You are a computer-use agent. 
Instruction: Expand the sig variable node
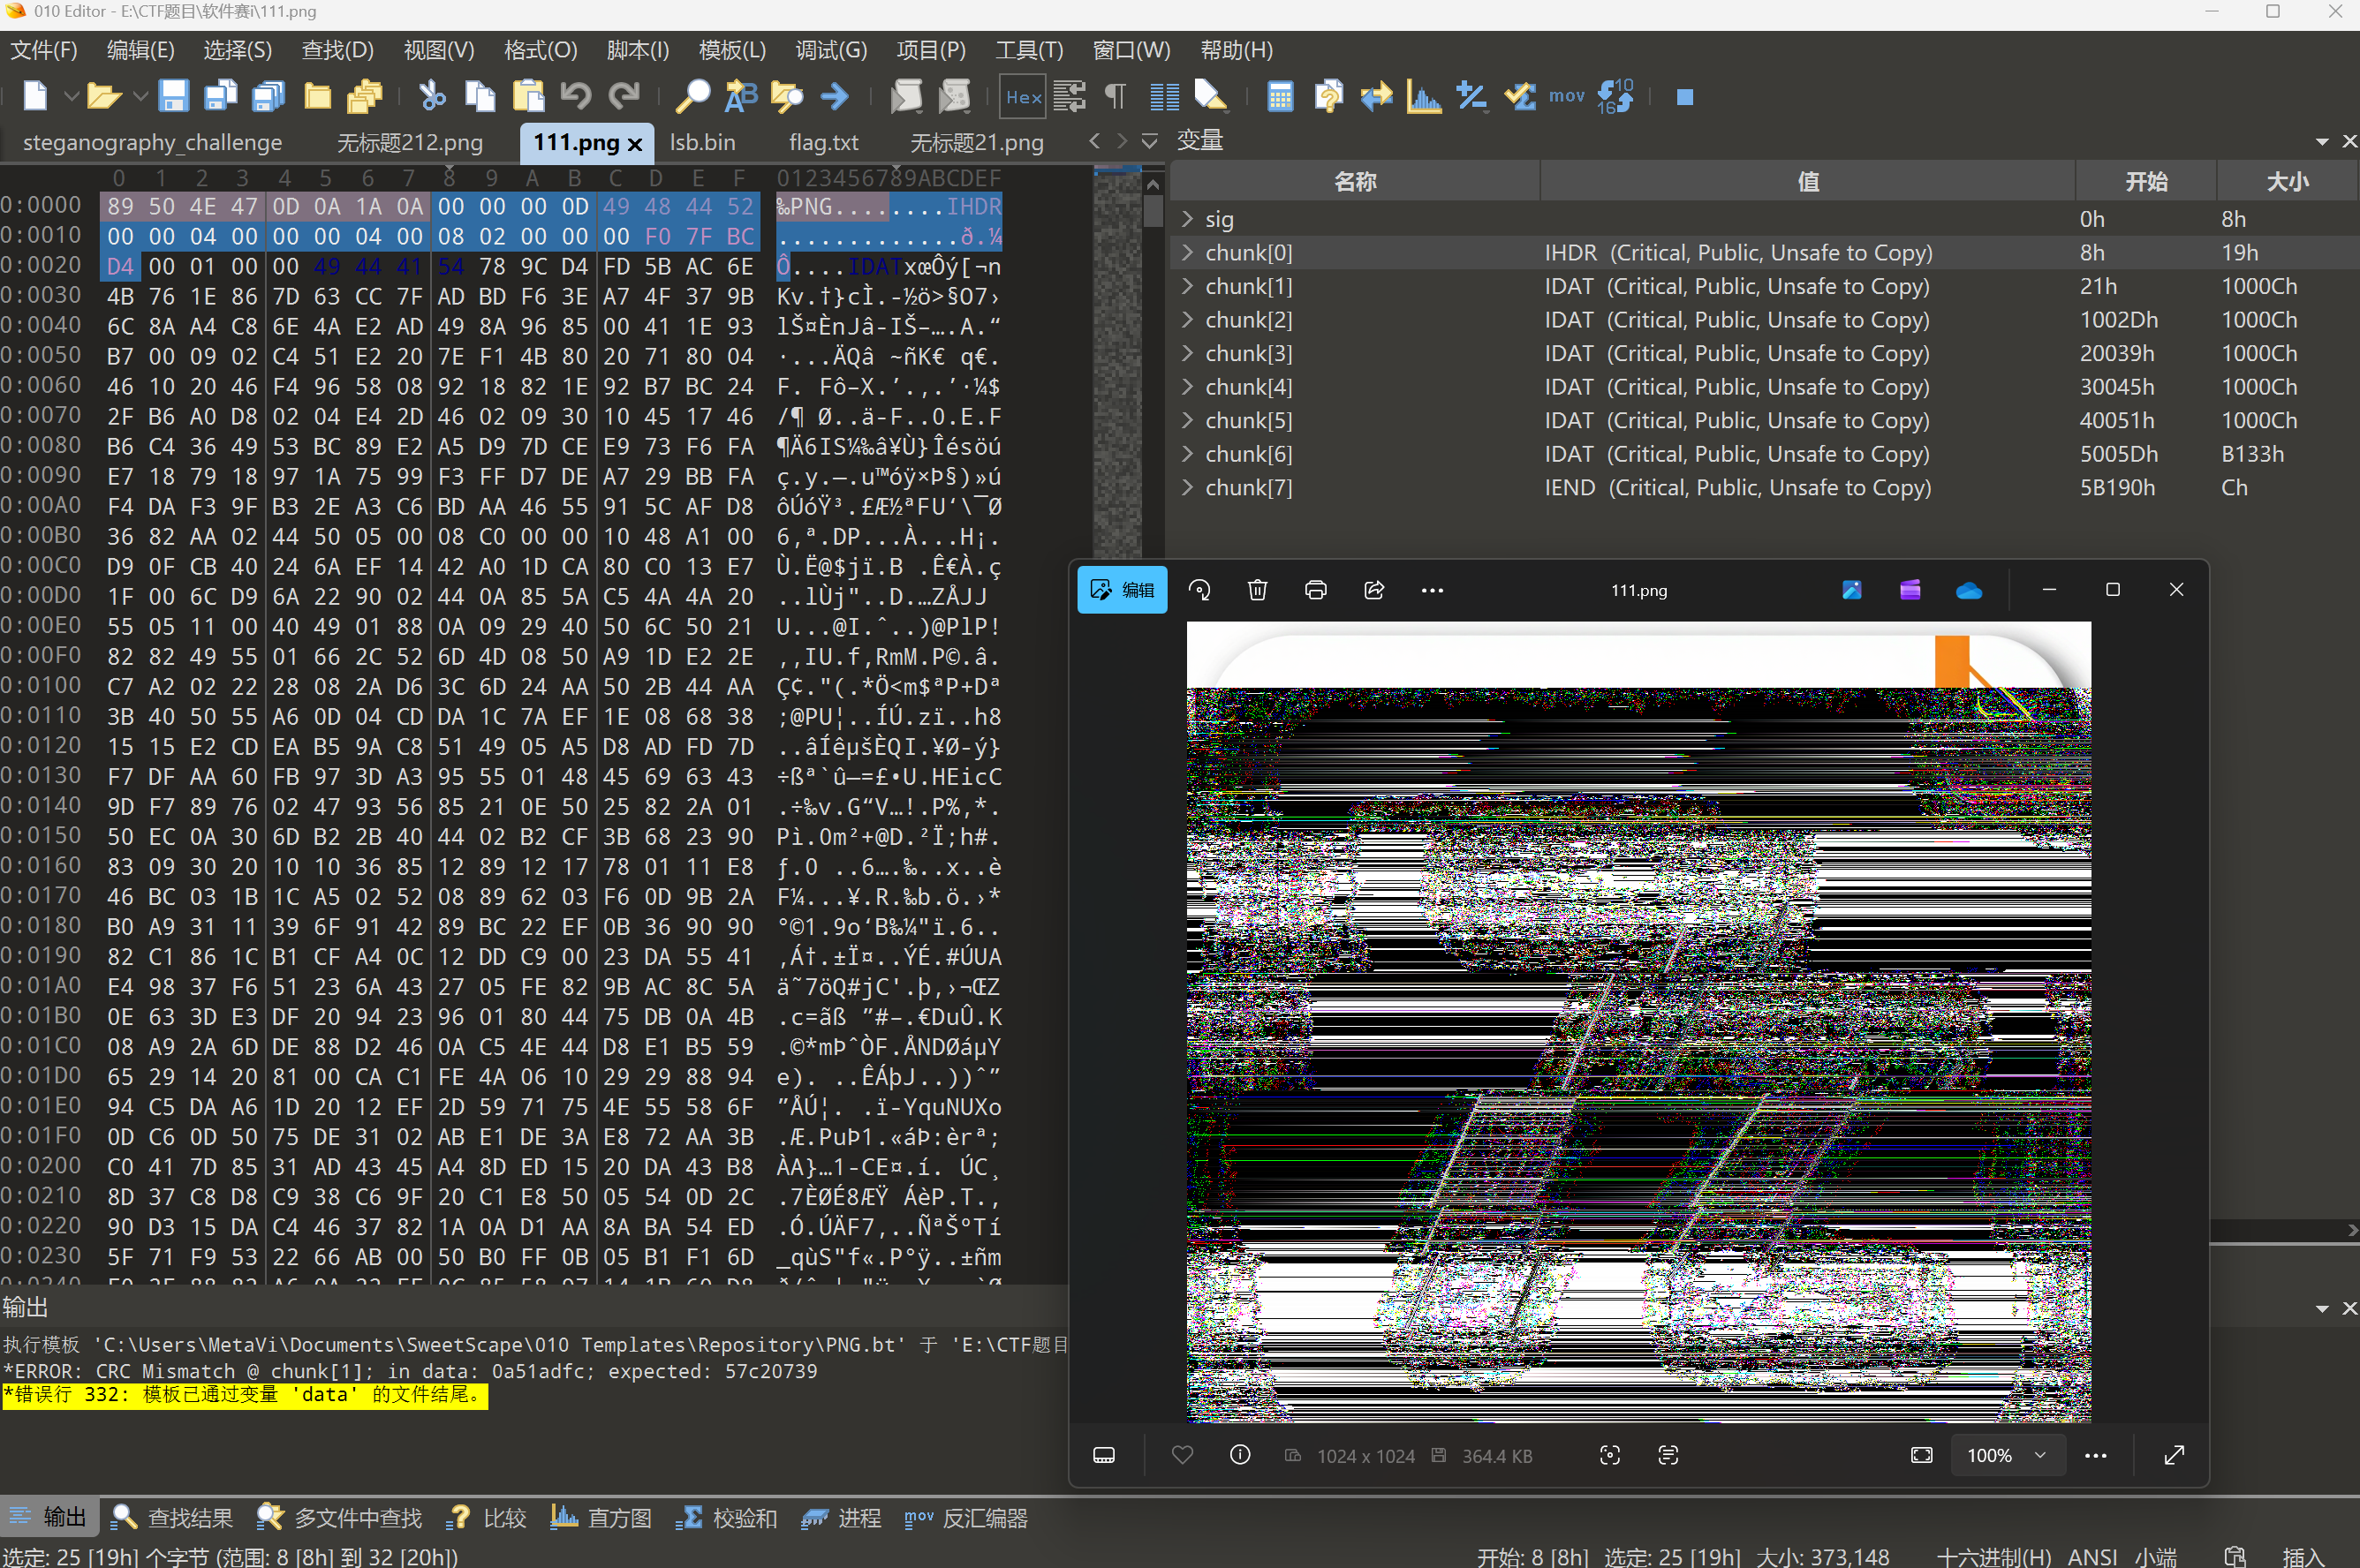1187,219
